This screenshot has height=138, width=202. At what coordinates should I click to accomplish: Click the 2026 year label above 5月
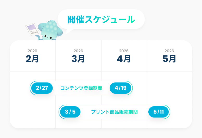pos(169,51)
